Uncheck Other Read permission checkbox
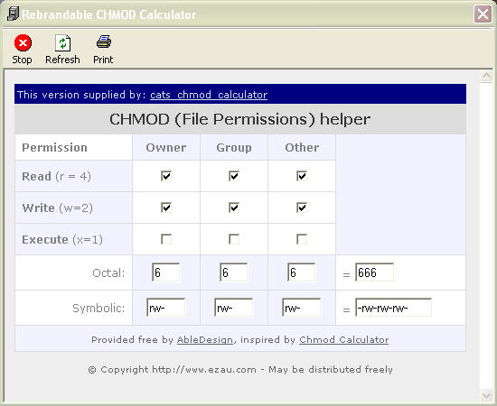This screenshot has width=497, height=406. tap(302, 176)
